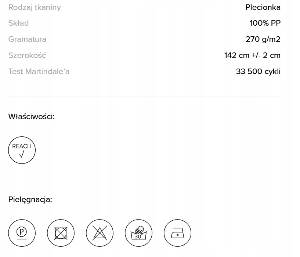
Task: Click the do not bleach triangle icon
Action: pyautogui.click(x=100, y=233)
